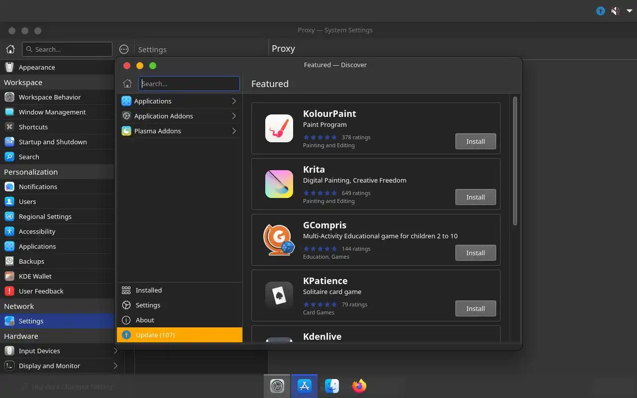This screenshot has width=637, height=398.
Task: Click the Workspace Behavior icon
Action: 9,97
